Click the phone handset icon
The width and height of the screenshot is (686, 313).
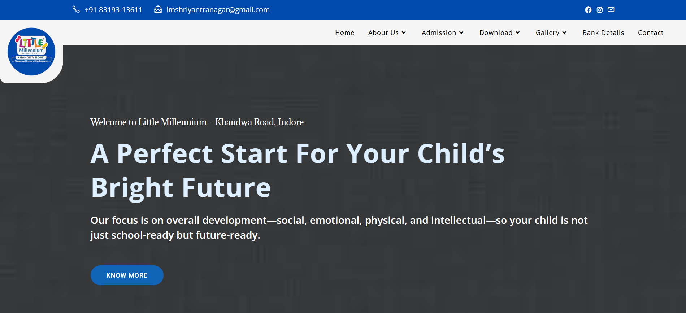(76, 9)
